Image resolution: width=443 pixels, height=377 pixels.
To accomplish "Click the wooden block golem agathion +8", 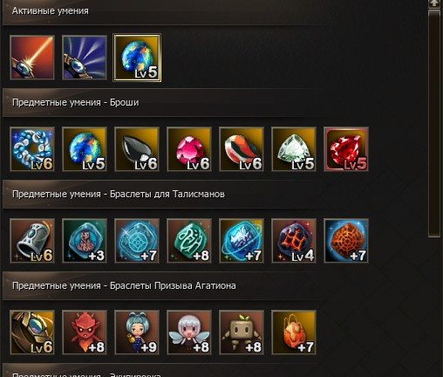I will (x=242, y=332).
